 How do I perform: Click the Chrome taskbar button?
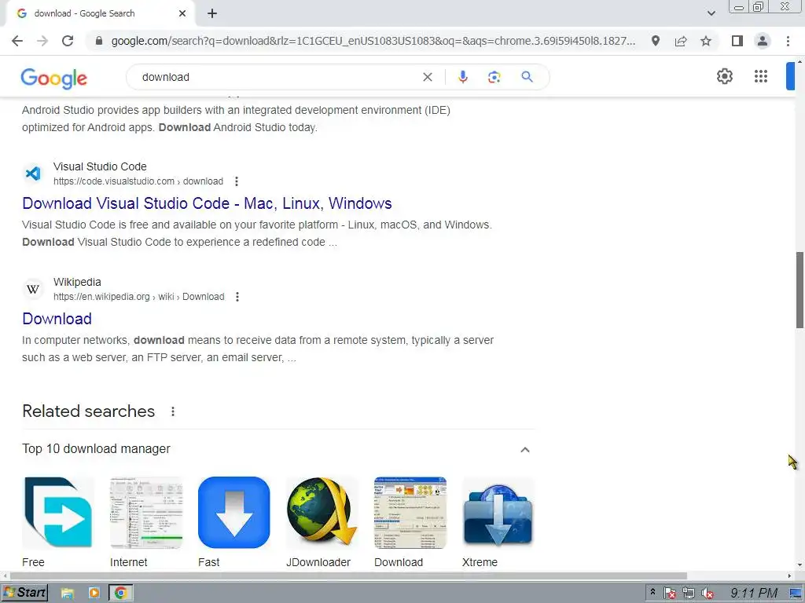pyautogui.click(x=120, y=594)
